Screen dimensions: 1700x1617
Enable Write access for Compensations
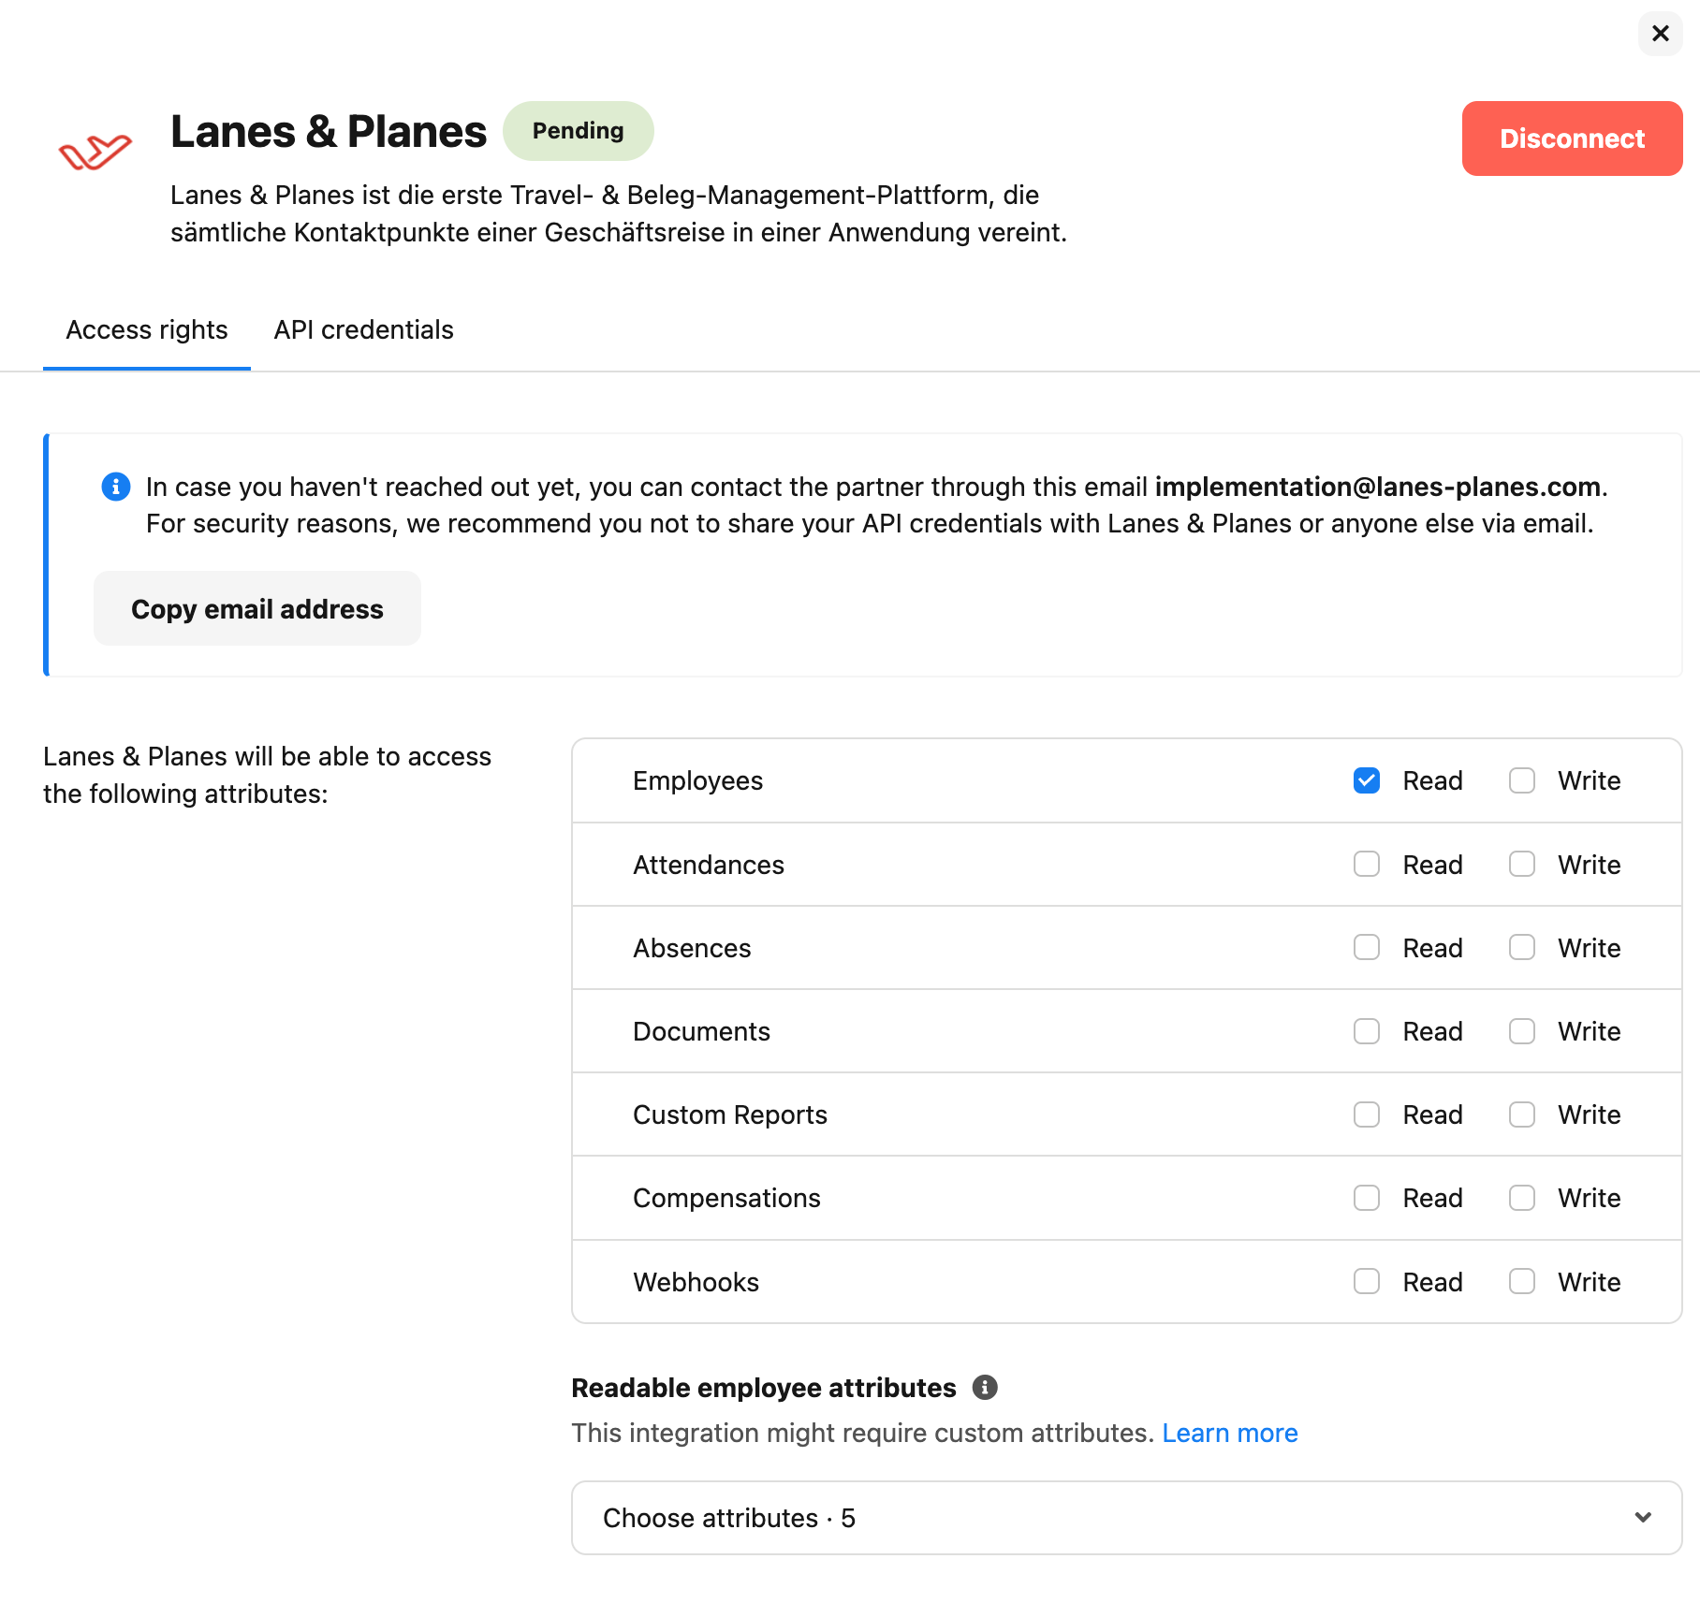click(1522, 1198)
